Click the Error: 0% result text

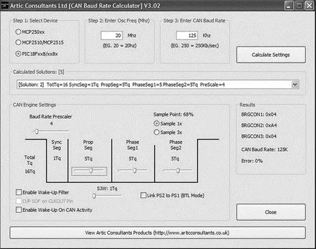[252, 161]
